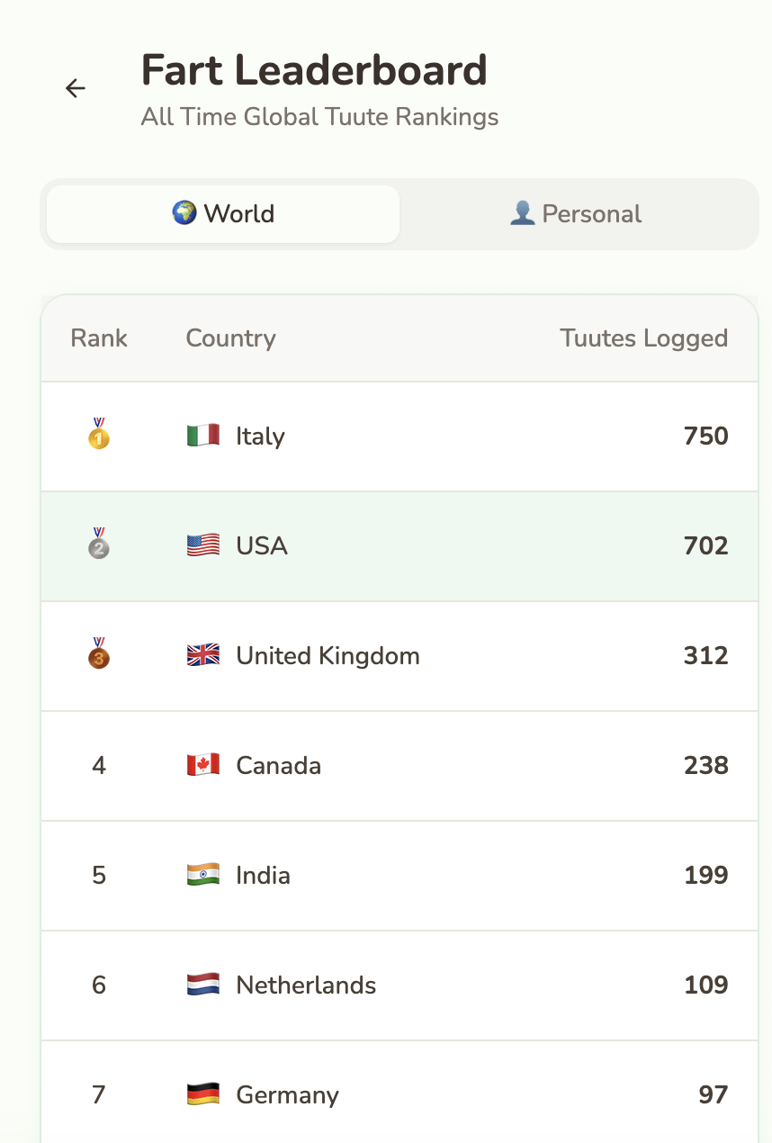Click the United Kingdom flag icon
Screen dimensions: 772x1143
click(x=203, y=656)
